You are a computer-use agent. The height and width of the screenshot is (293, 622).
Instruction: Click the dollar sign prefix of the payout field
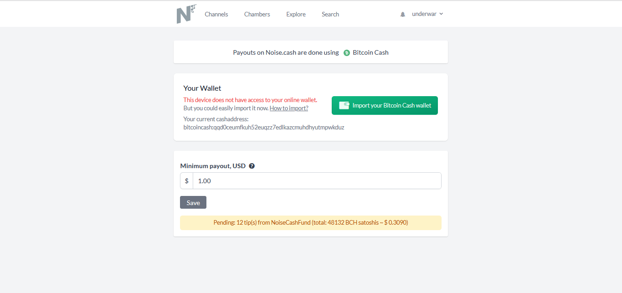[187, 181]
